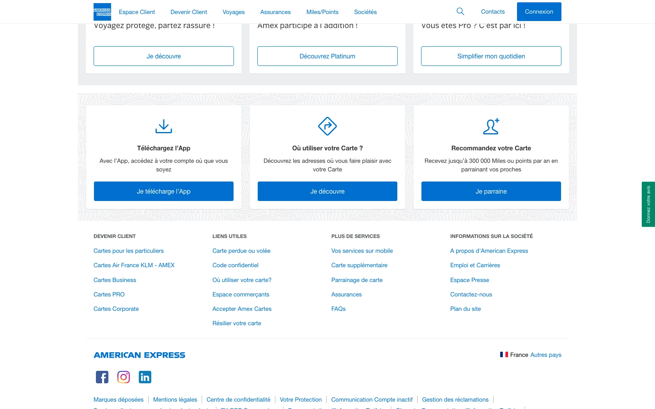Open Marques déposées link
655x409 pixels.
(x=119, y=400)
